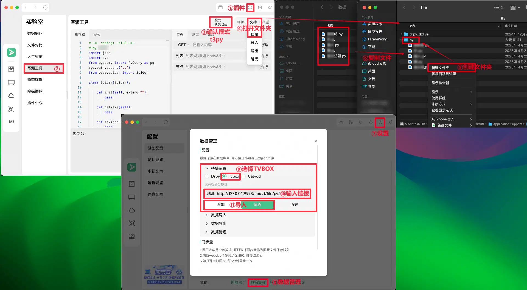Click the green 覆盖 overwrite button
527x290 pixels.
click(x=257, y=205)
